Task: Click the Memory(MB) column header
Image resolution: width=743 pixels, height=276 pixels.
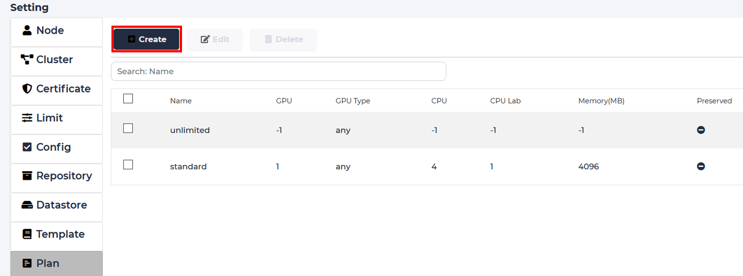Action: [x=601, y=101]
